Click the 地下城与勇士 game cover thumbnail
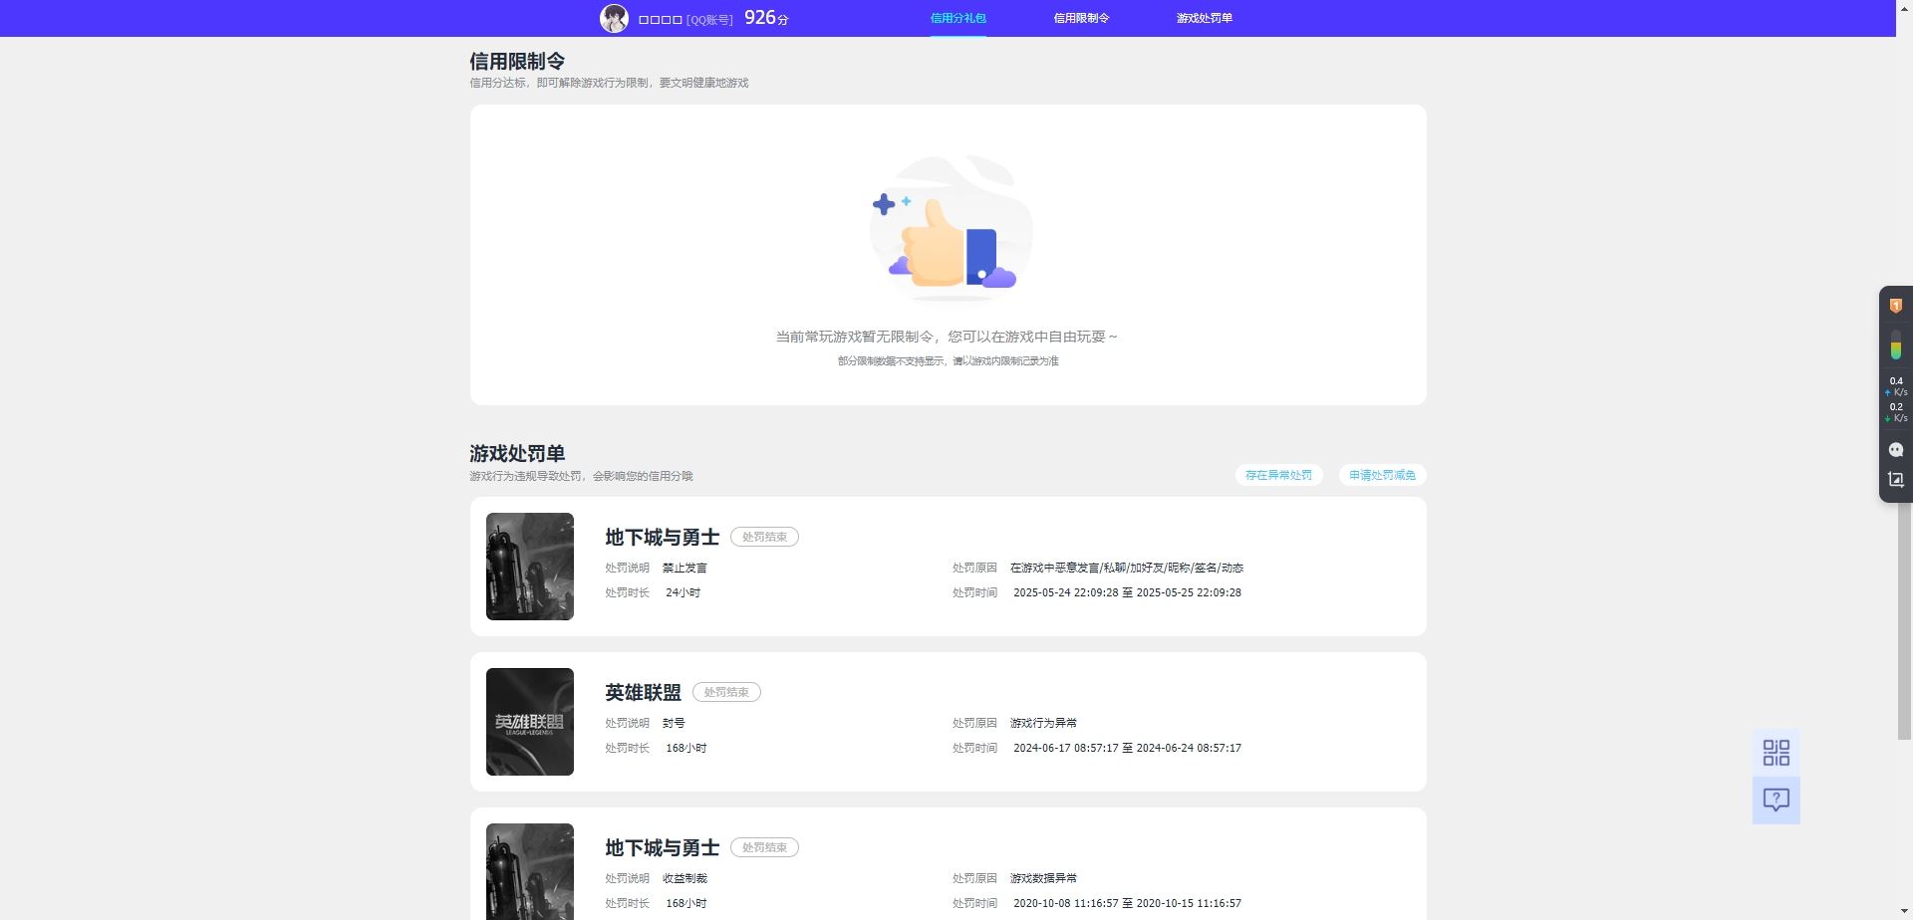Screen dimensions: 1913x920 pos(529,566)
